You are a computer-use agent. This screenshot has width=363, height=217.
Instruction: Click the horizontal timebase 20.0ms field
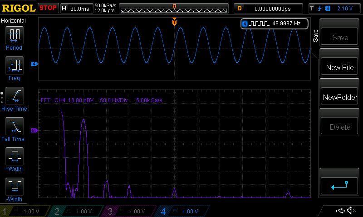point(81,8)
